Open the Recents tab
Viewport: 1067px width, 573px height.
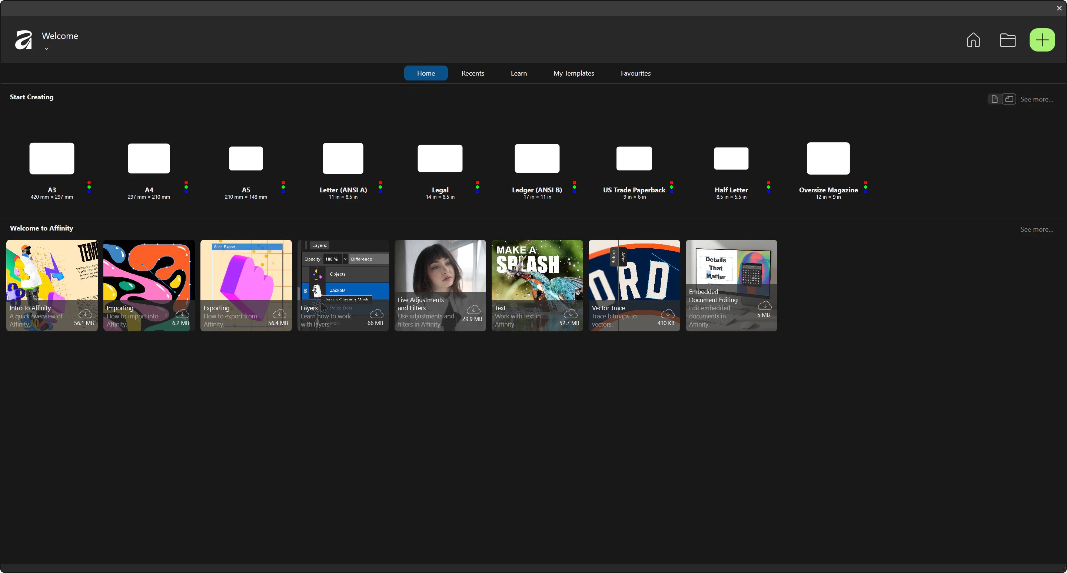pos(473,73)
